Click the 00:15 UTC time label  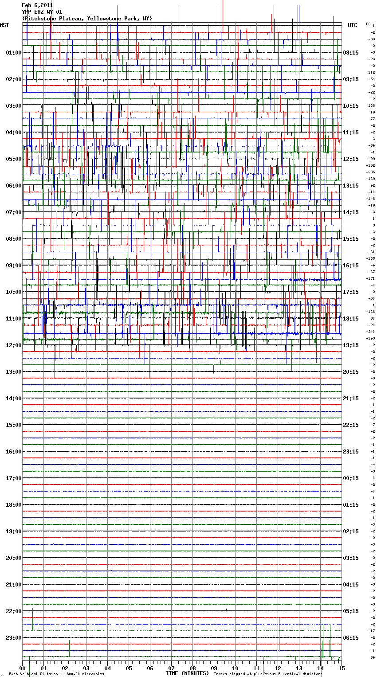click(x=351, y=478)
